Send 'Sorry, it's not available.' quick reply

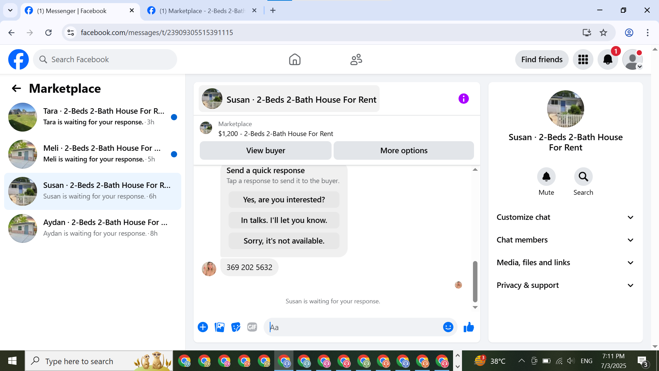pyautogui.click(x=284, y=241)
